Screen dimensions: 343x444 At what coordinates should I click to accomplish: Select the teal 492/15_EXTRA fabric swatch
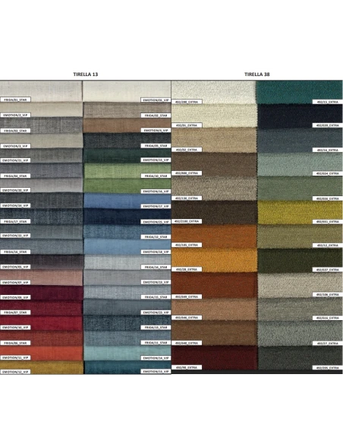click(x=300, y=92)
